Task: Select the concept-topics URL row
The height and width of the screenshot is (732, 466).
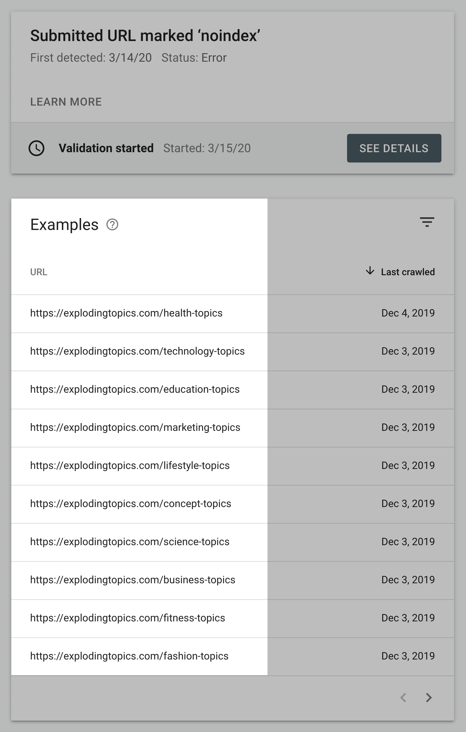Action: [x=233, y=504]
